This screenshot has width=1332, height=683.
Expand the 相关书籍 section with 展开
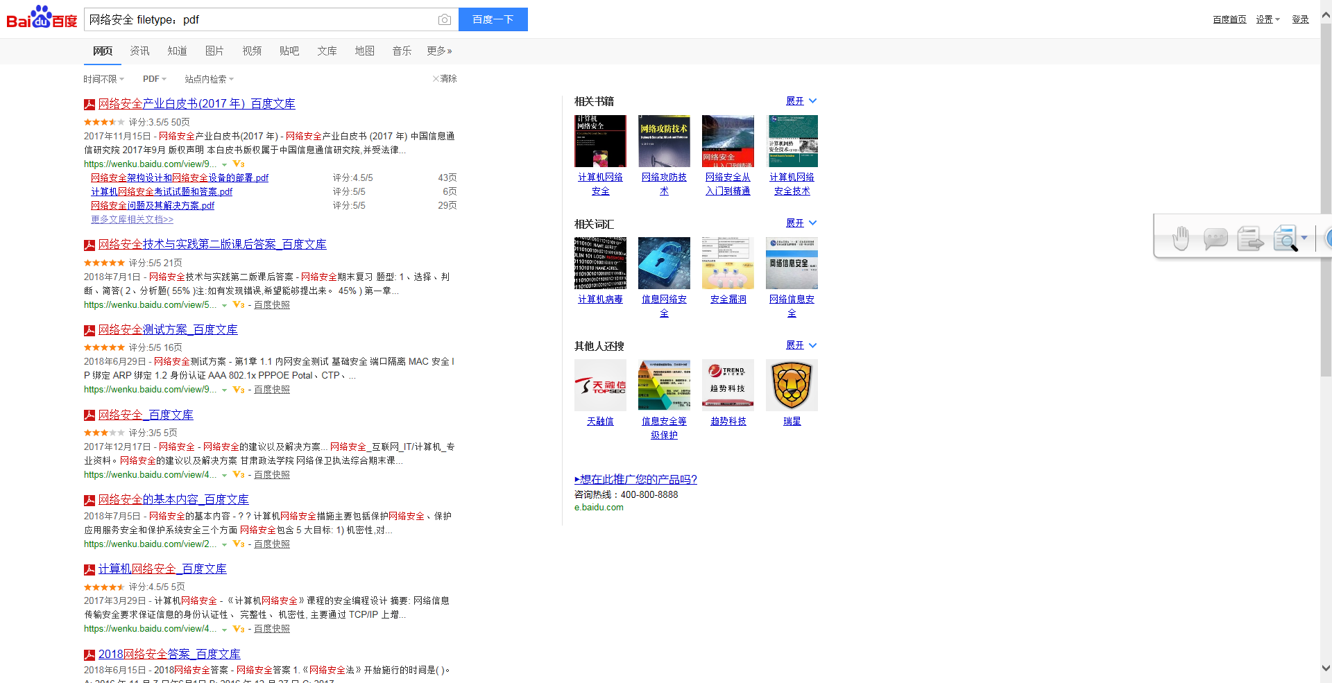tap(801, 101)
